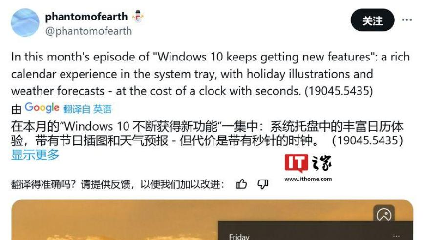The height and width of the screenshot is (240, 425).
Task: Click the 翻译自 英语 link
Action: point(87,109)
